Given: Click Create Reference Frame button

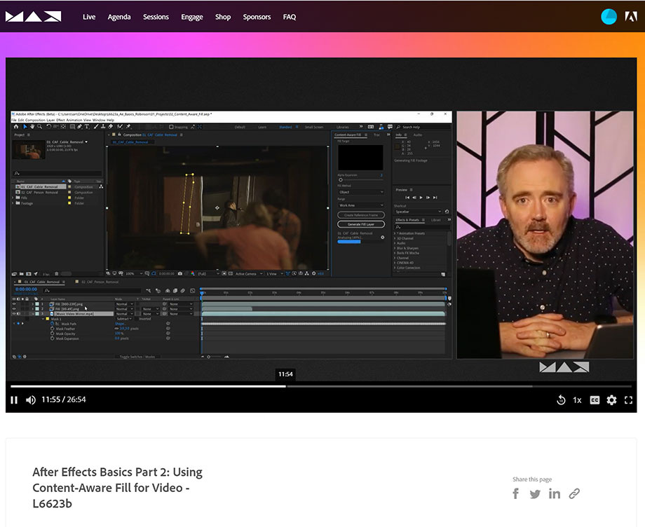Looking at the screenshot, I should pos(361,215).
